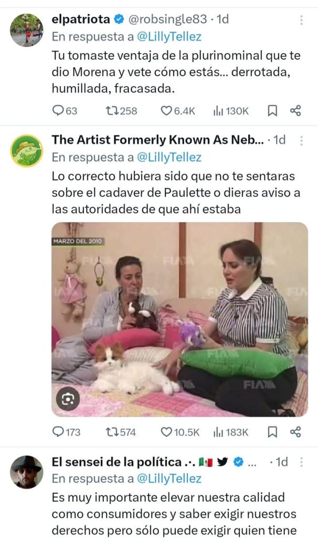
Task: Bookmark elpatriota's tweet
Action: coord(272,111)
